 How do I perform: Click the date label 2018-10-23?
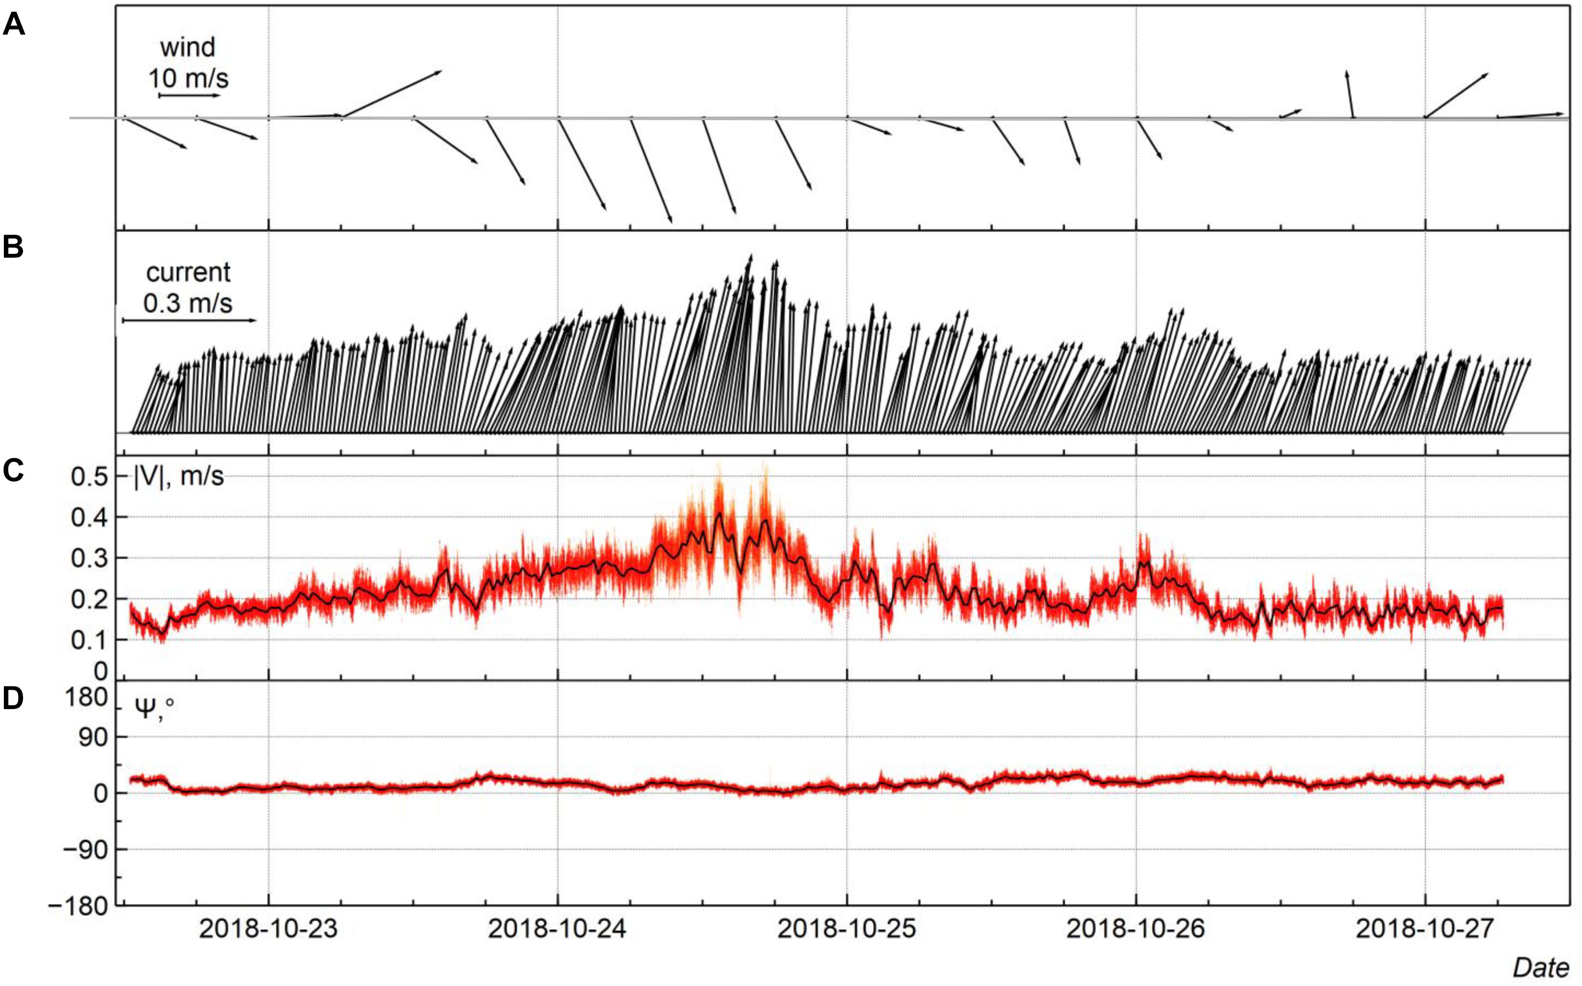268,928
